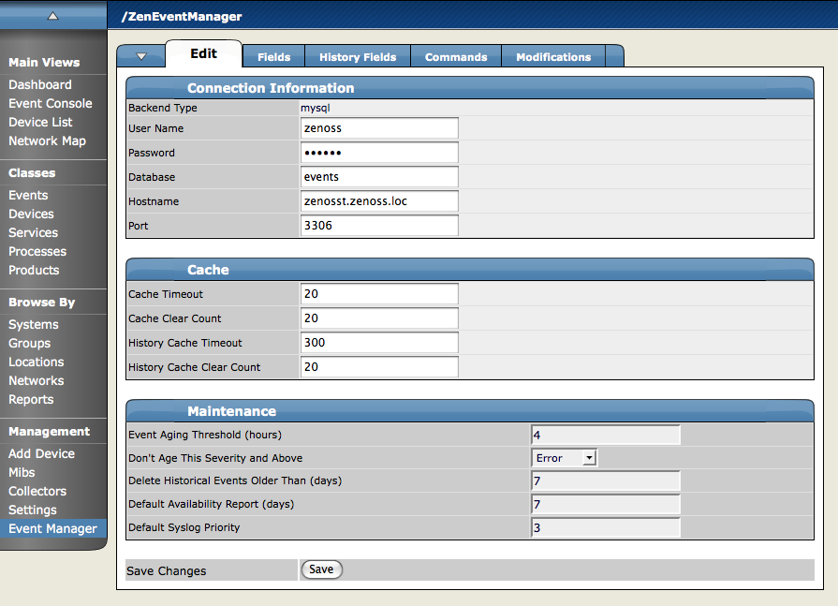Open Settings under Management

[33, 510]
